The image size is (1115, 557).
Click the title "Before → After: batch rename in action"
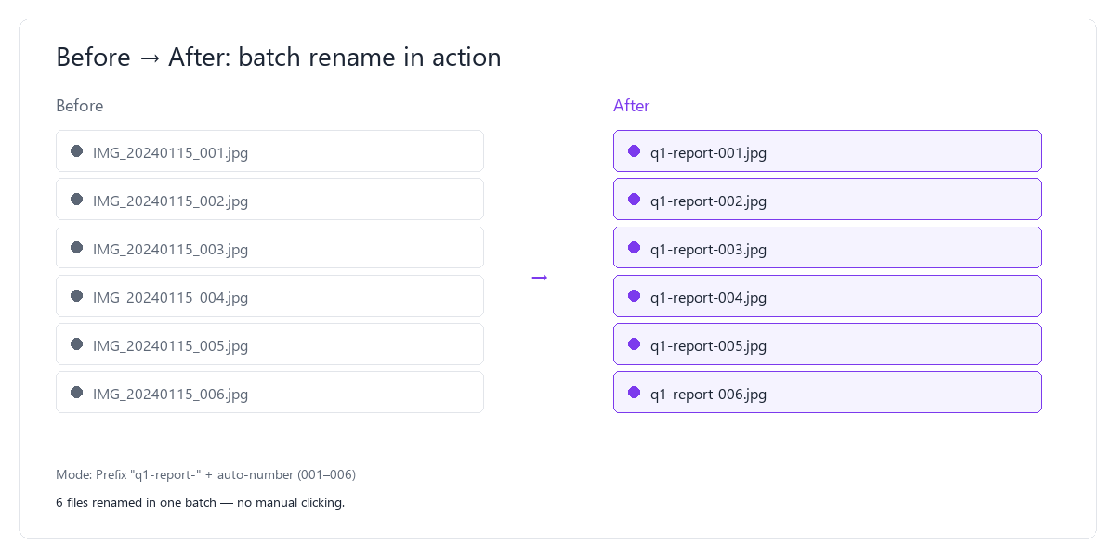pyautogui.click(x=279, y=57)
